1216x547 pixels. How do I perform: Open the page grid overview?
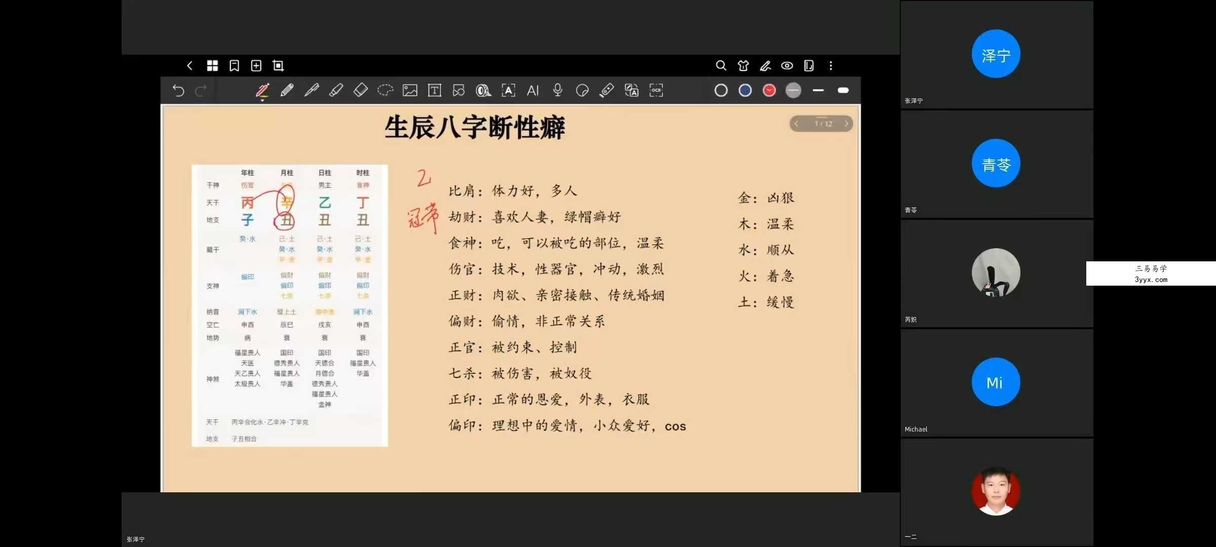(x=212, y=66)
